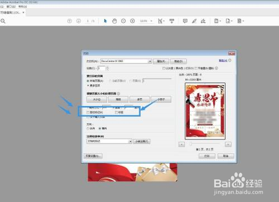Image resolution: width=279 pixels, height=202 pixels.
Task: Click the tile scale percentage field
Action: pyautogui.click(x=107, y=107)
